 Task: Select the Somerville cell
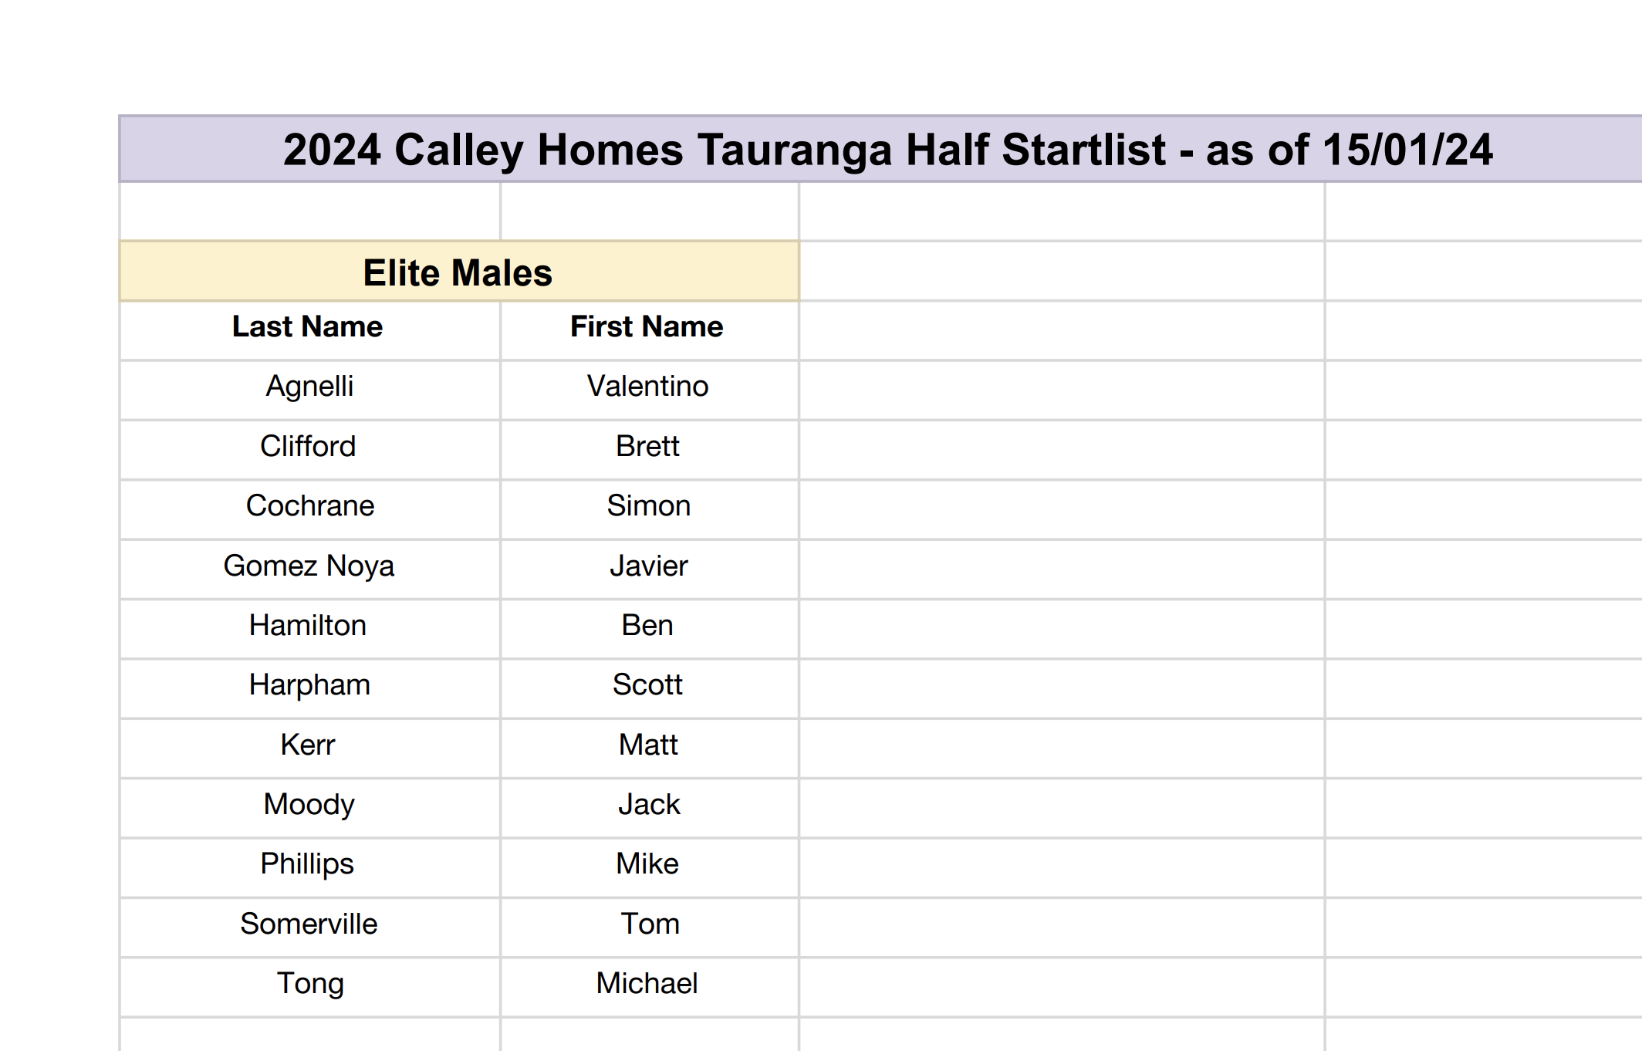[309, 924]
